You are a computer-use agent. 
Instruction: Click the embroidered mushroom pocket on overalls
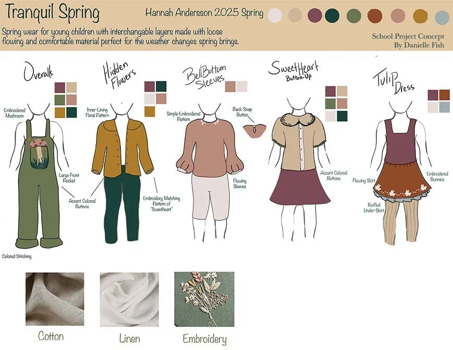pyautogui.click(x=39, y=154)
